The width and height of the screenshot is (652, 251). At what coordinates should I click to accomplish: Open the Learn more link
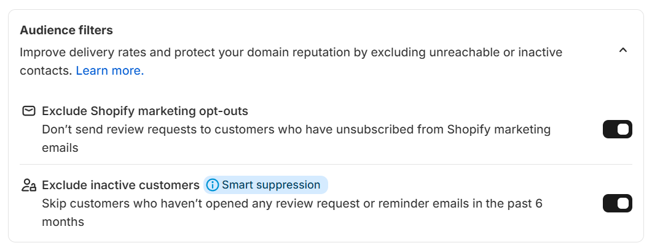[x=109, y=70]
